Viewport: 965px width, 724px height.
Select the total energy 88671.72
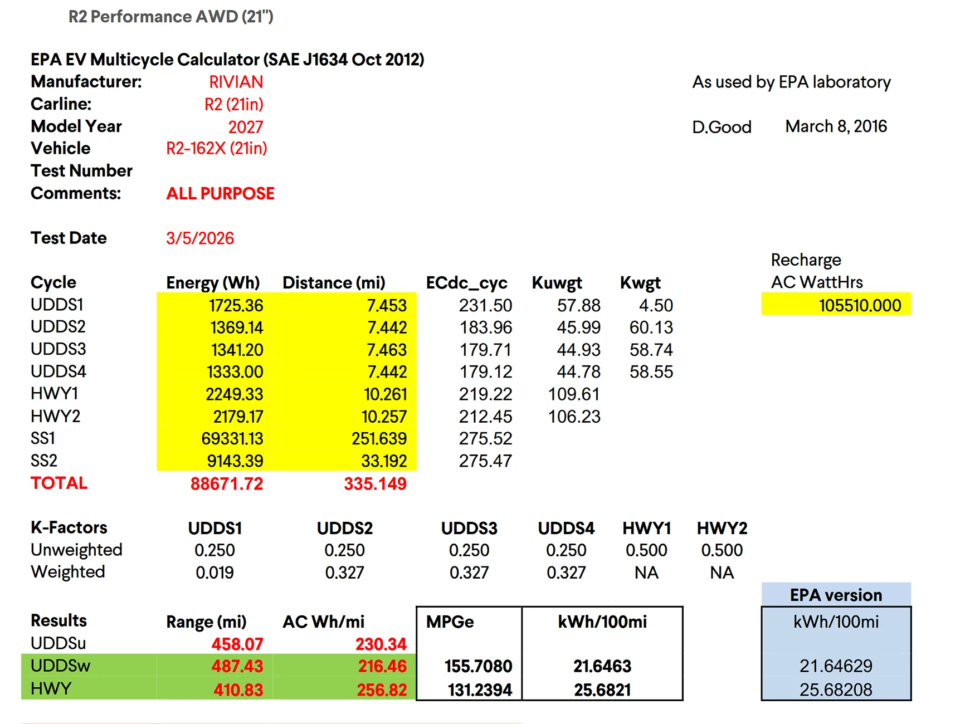coord(226,483)
